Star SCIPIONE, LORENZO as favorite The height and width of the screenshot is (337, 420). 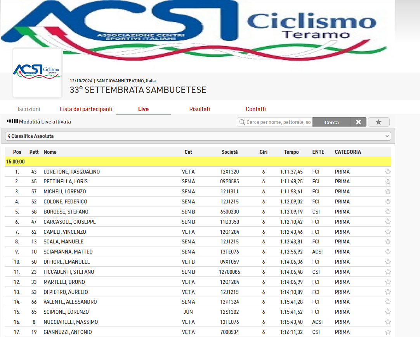click(388, 312)
